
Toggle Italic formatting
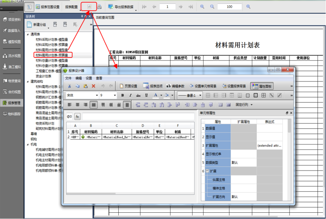130,95
